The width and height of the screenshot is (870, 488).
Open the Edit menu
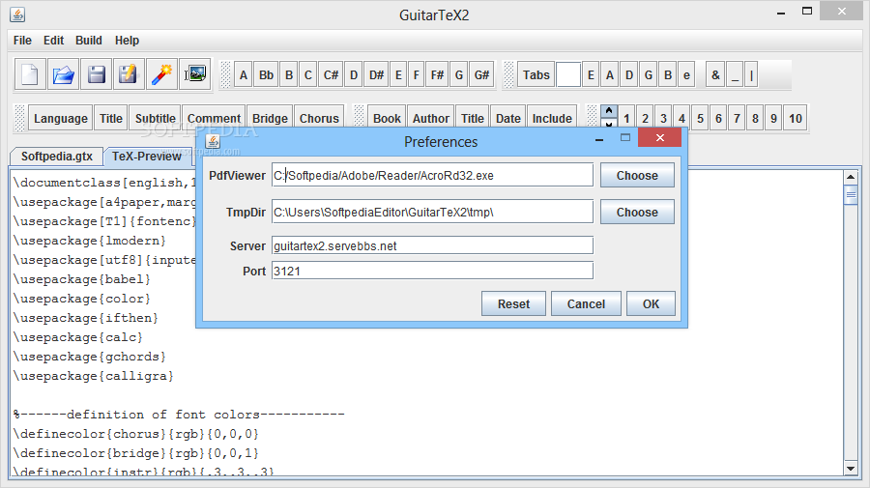54,41
